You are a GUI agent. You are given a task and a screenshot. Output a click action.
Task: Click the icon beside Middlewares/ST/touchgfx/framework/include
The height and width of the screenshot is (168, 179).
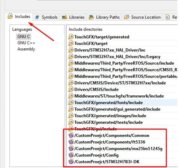pyautogui.click(x=71, y=96)
